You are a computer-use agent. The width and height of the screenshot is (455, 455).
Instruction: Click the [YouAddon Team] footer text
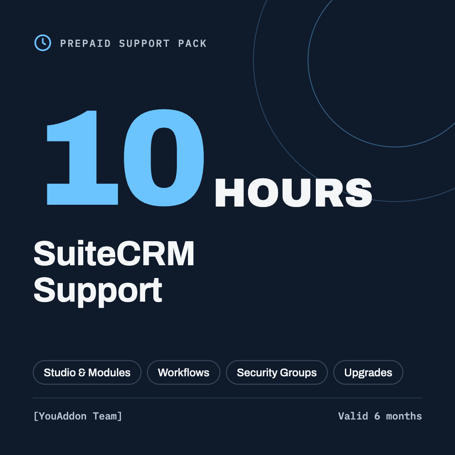(78, 416)
